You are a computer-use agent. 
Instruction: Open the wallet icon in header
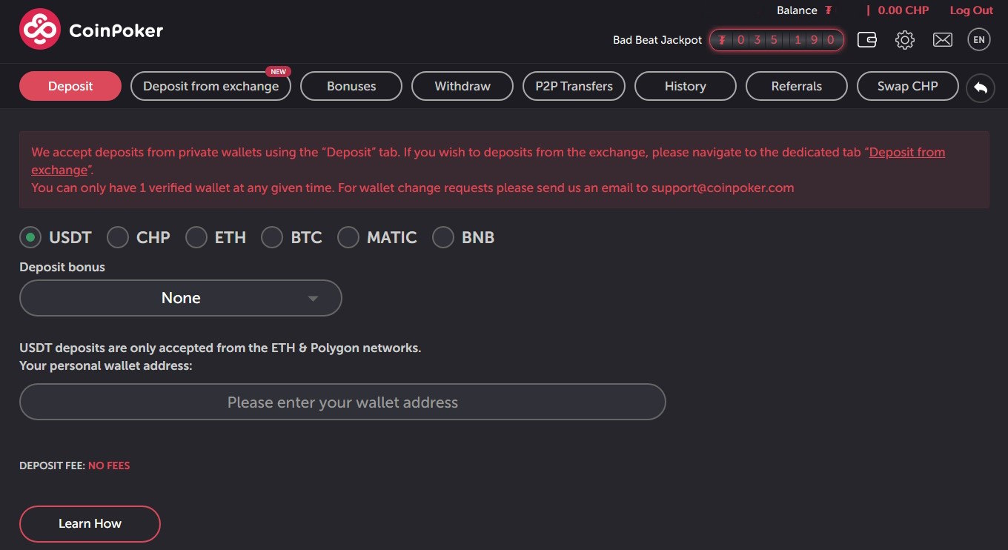click(866, 40)
